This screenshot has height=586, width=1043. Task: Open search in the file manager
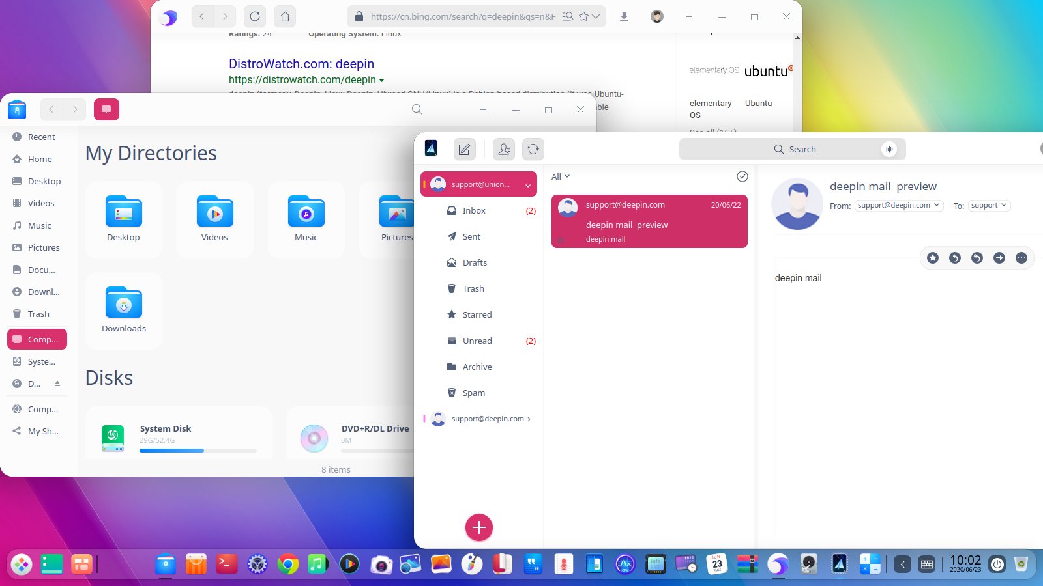pos(417,109)
